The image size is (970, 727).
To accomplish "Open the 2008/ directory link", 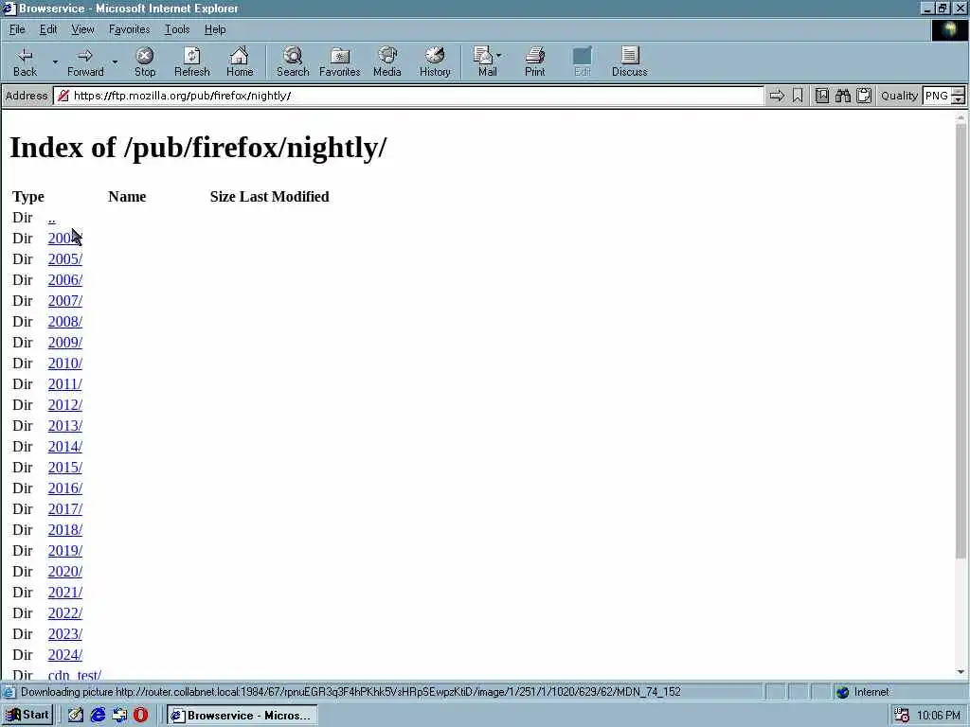I will [65, 322].
